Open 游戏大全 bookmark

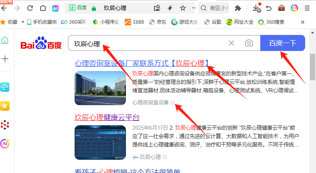click(x=185, y=22)
